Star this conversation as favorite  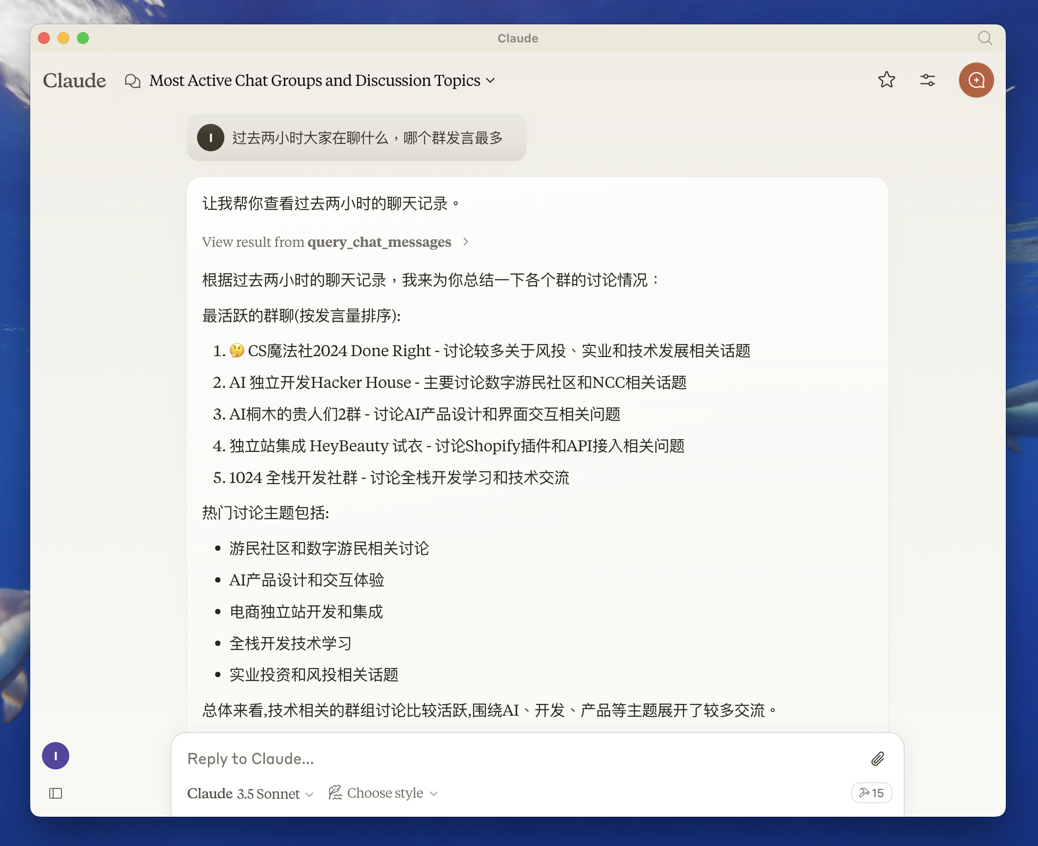pyautogui.click(x=886, y=80)
